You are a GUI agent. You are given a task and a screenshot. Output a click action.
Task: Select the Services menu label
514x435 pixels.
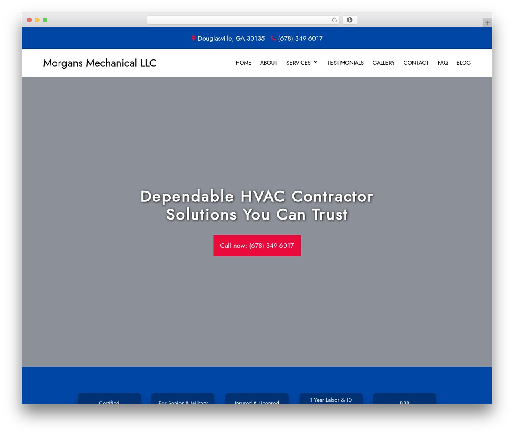click(x=298, y=63)
